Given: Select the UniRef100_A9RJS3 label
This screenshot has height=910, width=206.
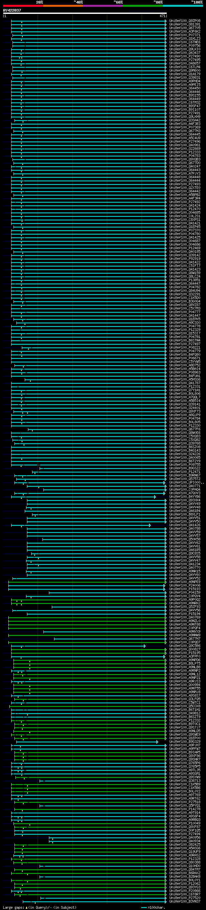Looking at the screenshot, I should (185, 681).
